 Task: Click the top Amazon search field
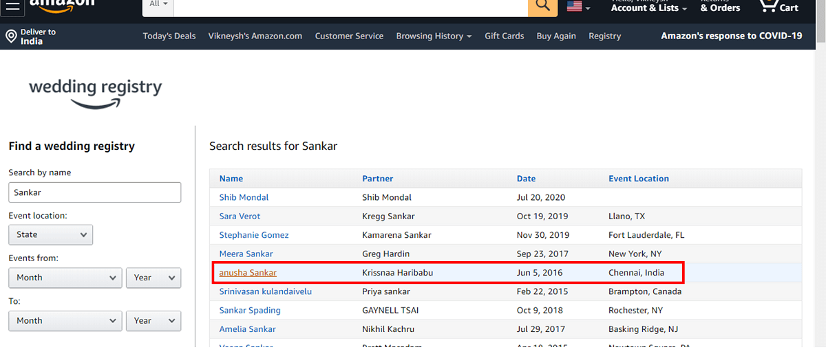351,5
